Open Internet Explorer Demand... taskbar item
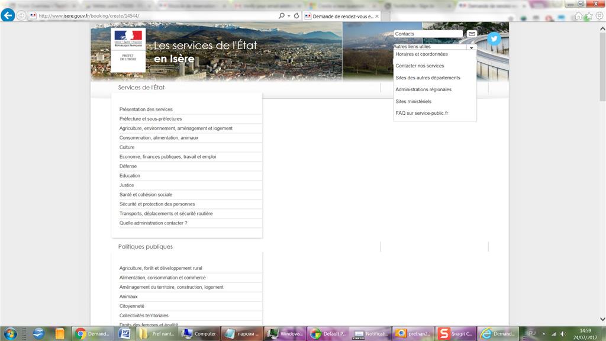Screen dimensions: 606x341 pyautogui.click(x=498, y=334)
